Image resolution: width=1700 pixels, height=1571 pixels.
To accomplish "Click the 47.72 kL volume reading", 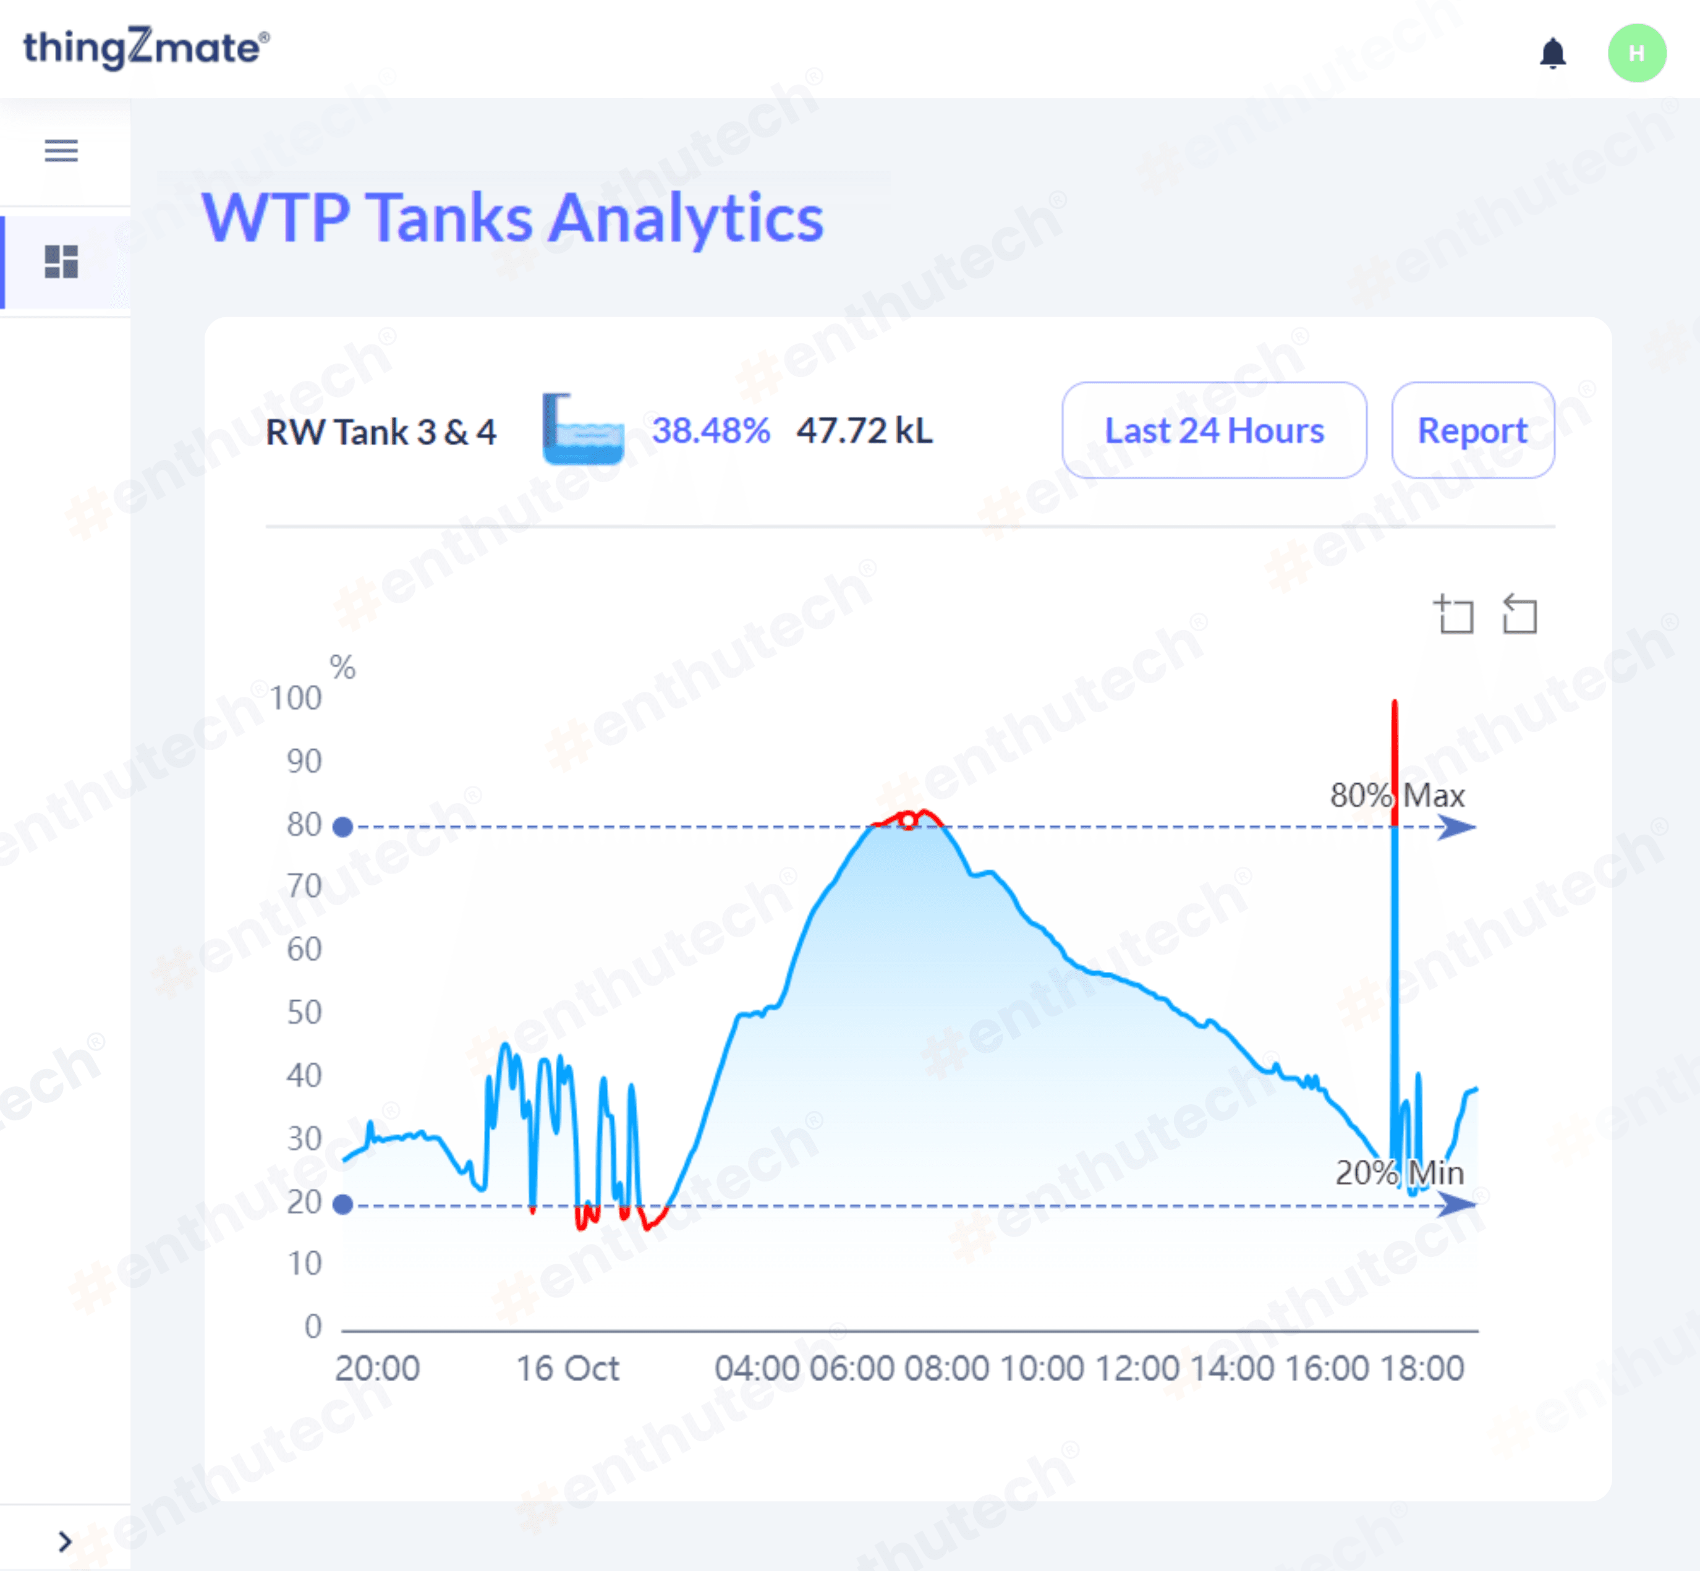I will point(864,430).
